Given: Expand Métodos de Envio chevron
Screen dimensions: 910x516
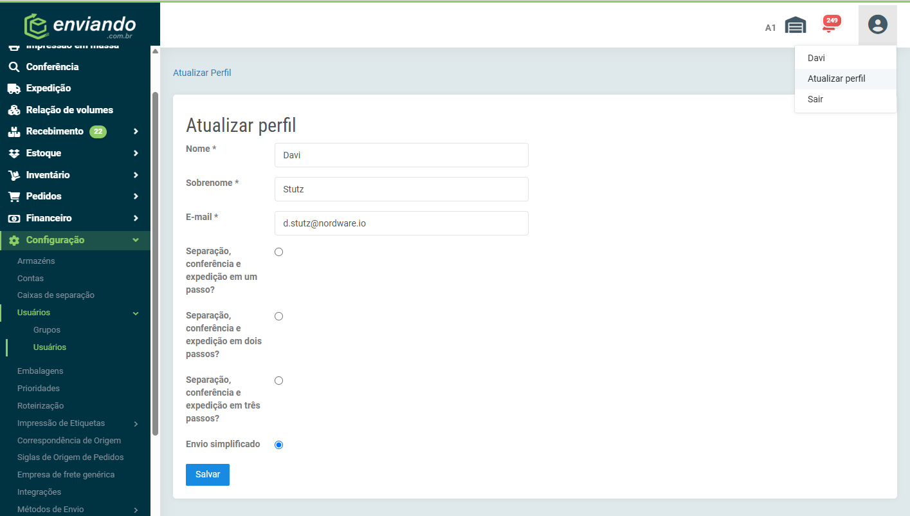Looking at the screenshot, I should pos(136,510).
